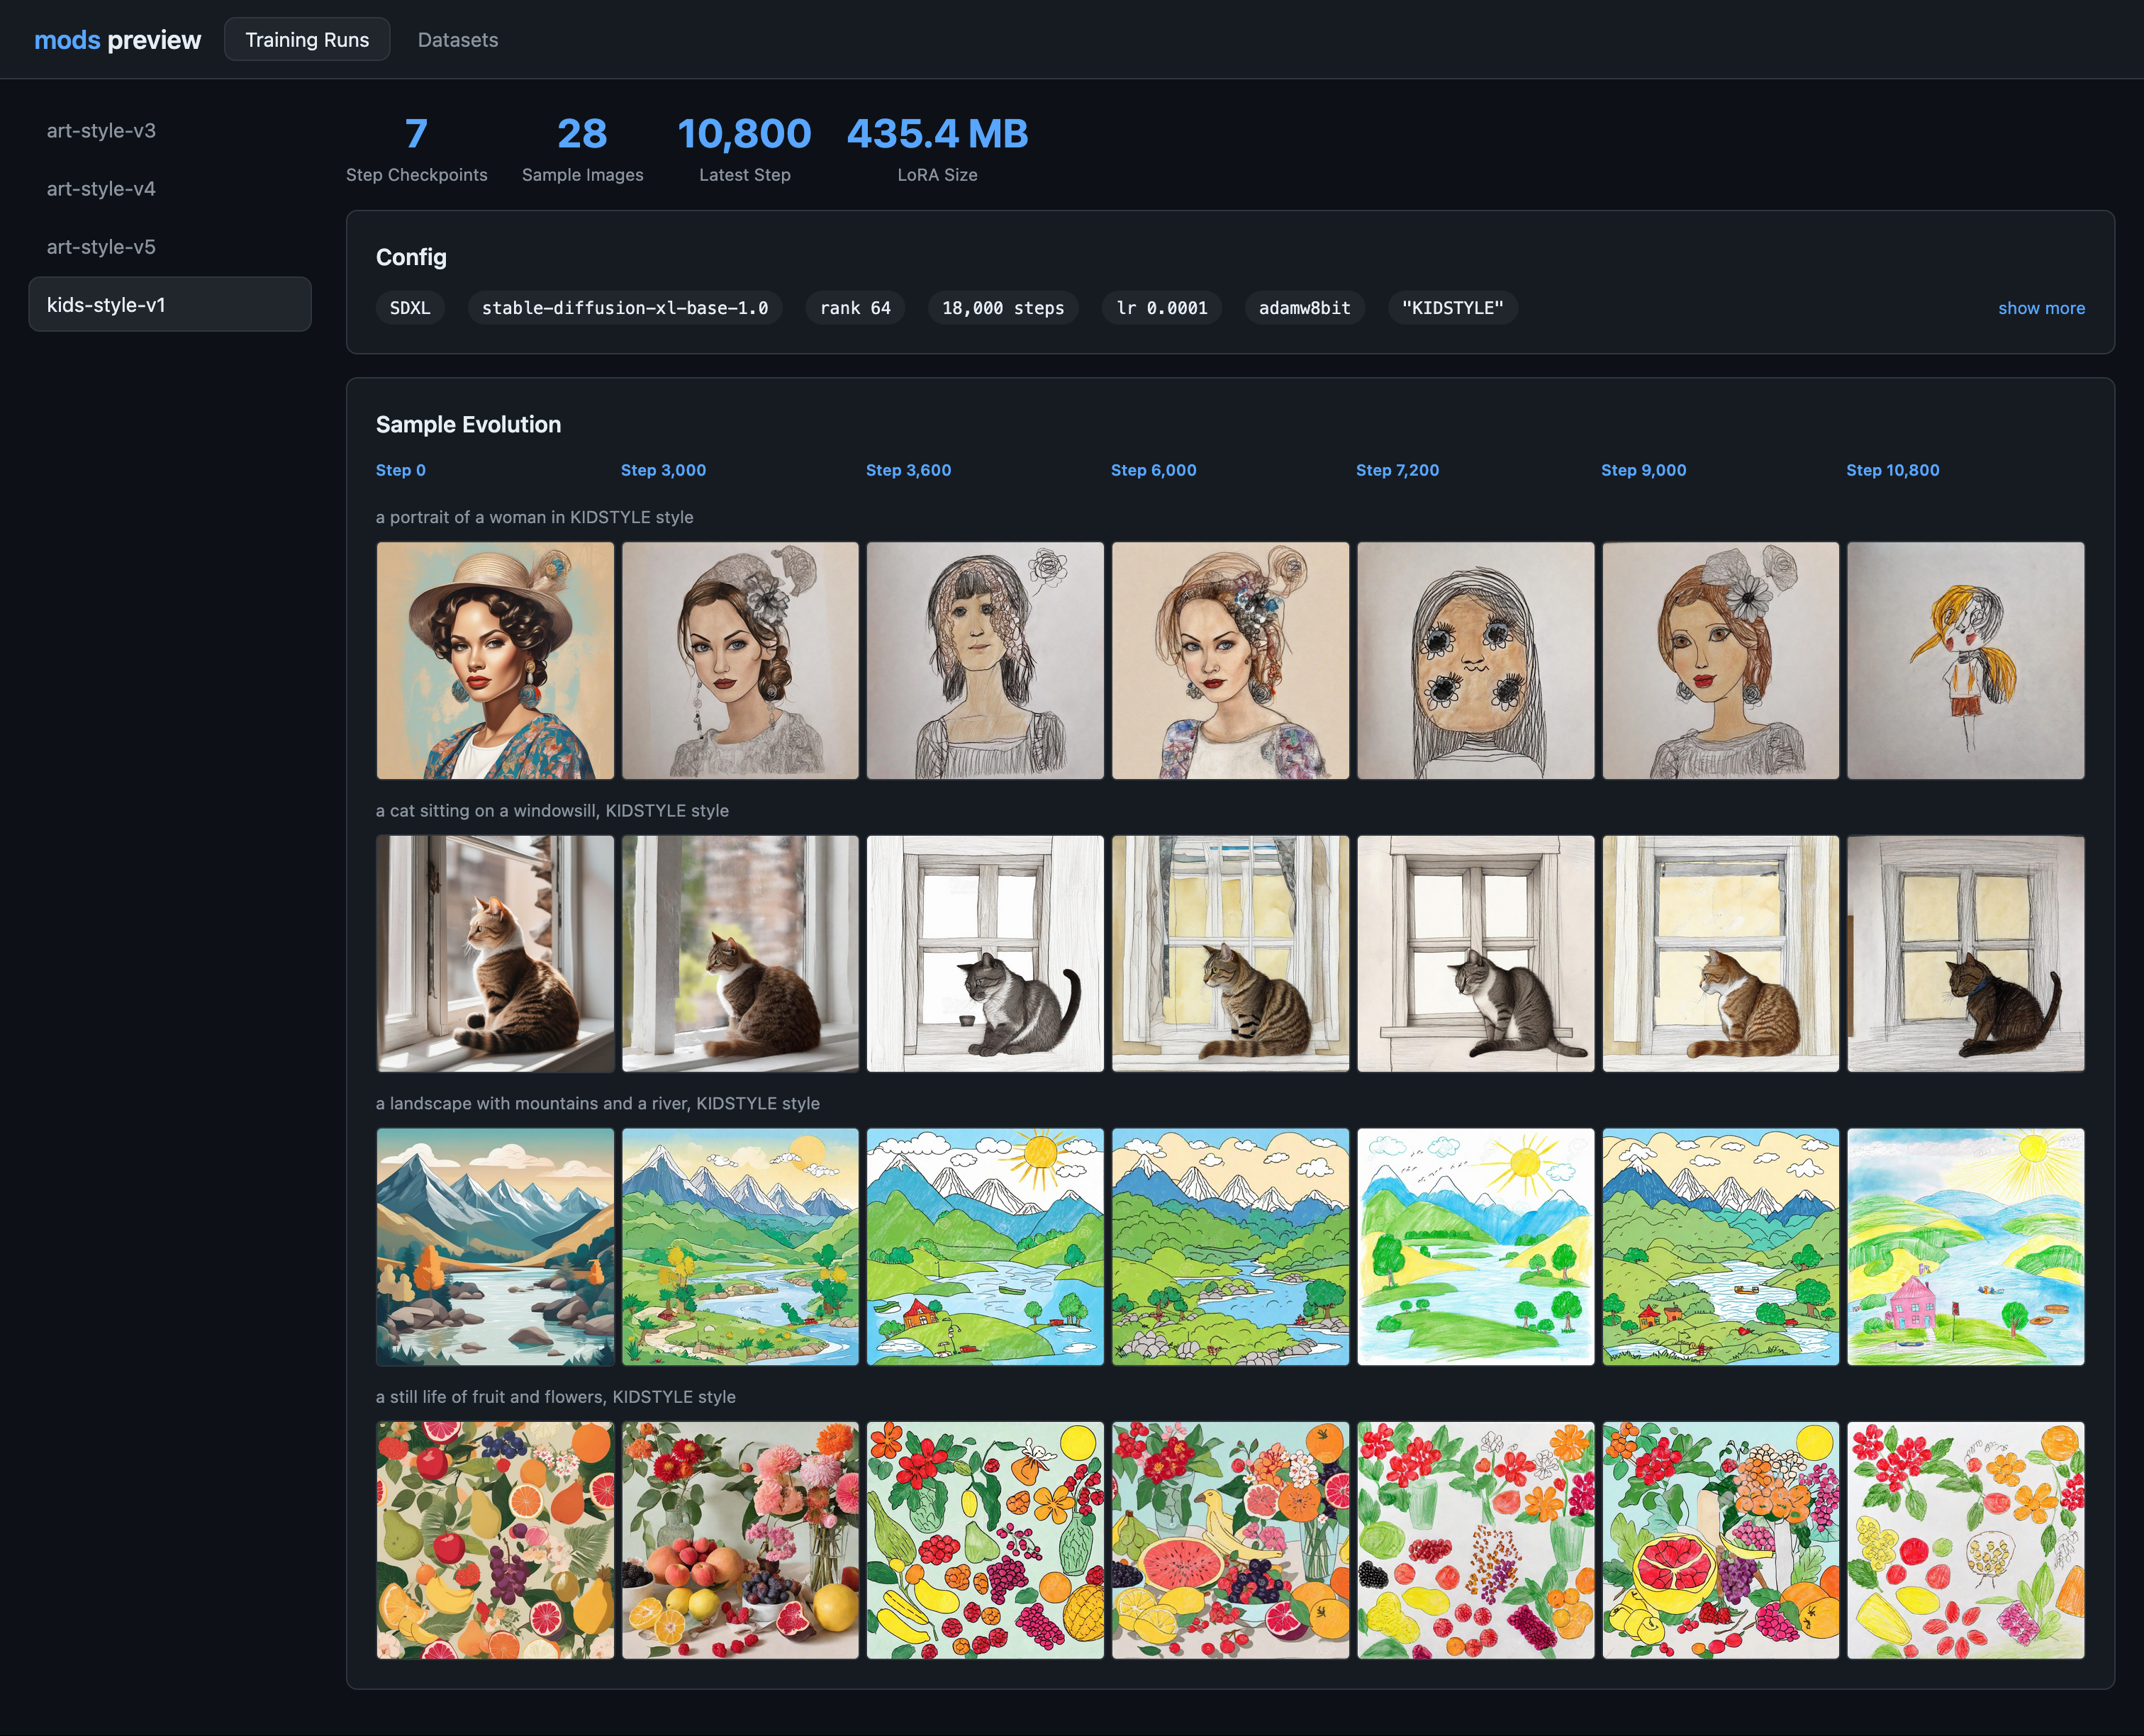Expand config with show more
Image resolution: width=2144 pixels, height=1736 pixels.
pos(2040,308)
